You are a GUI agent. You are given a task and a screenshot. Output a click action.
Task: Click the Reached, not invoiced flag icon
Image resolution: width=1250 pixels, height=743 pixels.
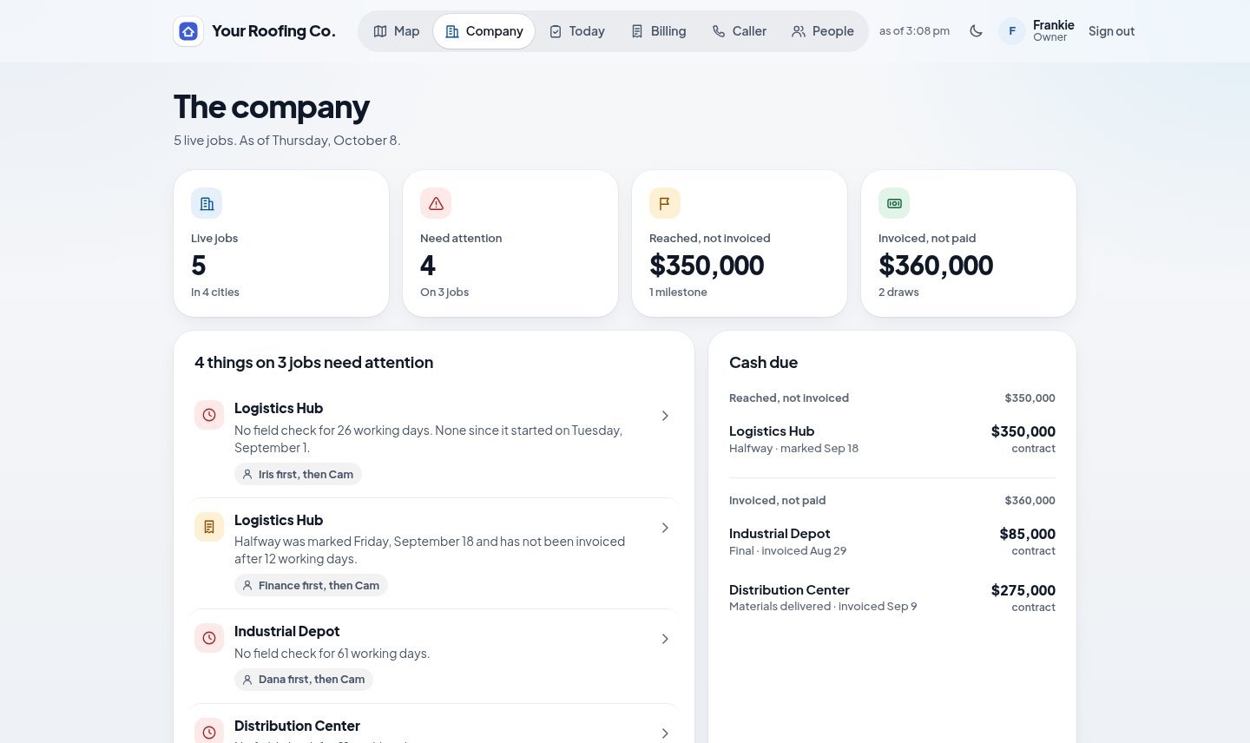click(665, 203)
